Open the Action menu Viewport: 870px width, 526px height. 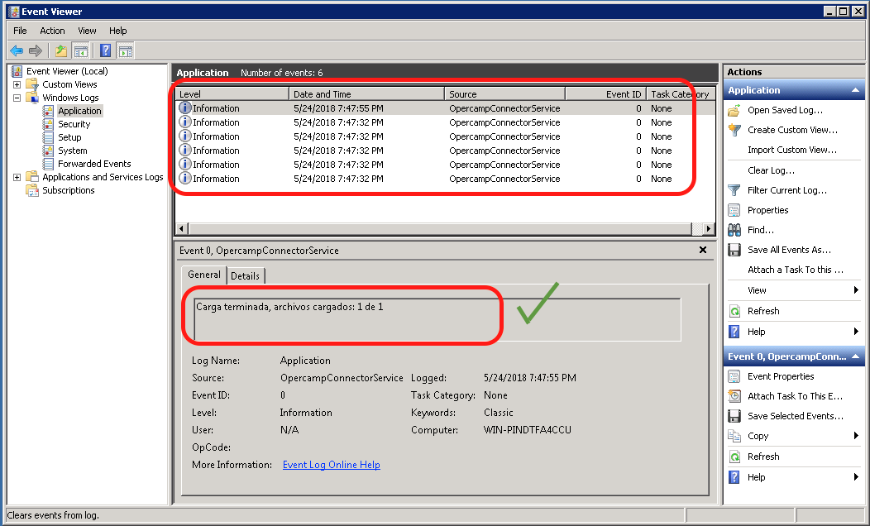coord(52,31)
